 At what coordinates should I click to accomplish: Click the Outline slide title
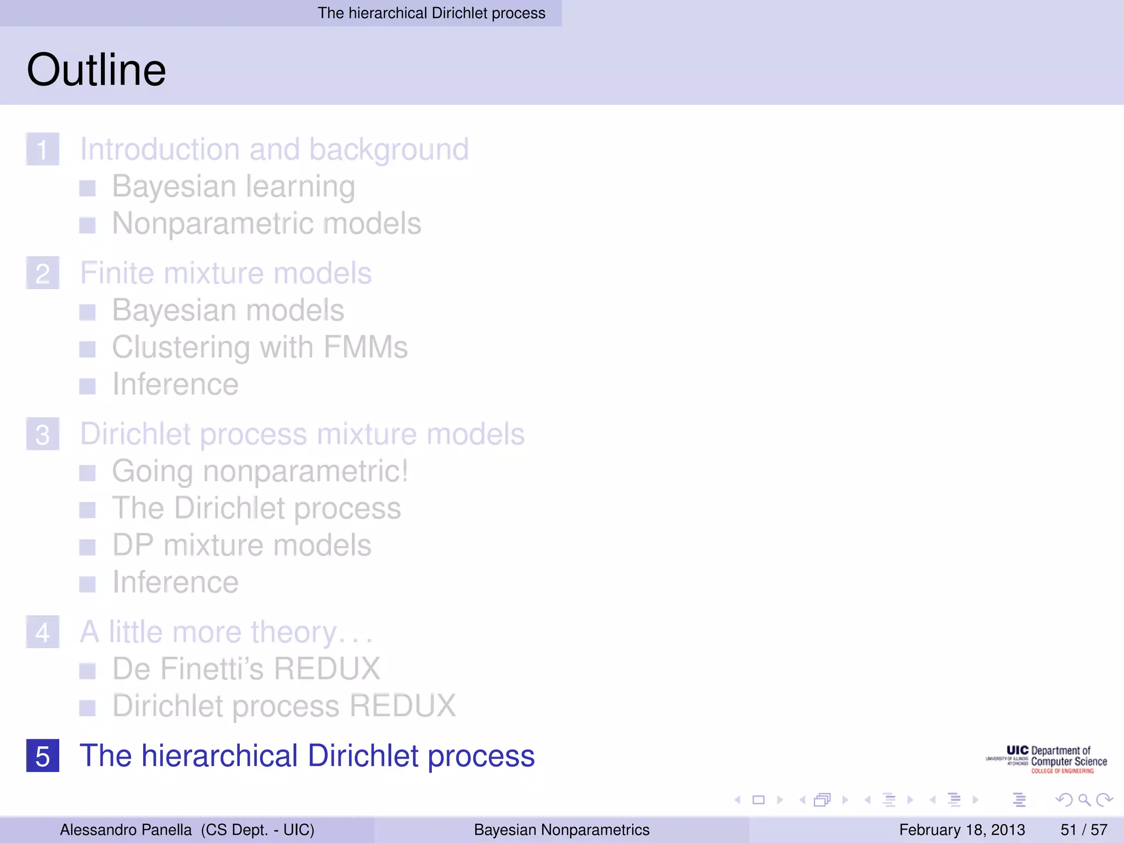point(97,70)
